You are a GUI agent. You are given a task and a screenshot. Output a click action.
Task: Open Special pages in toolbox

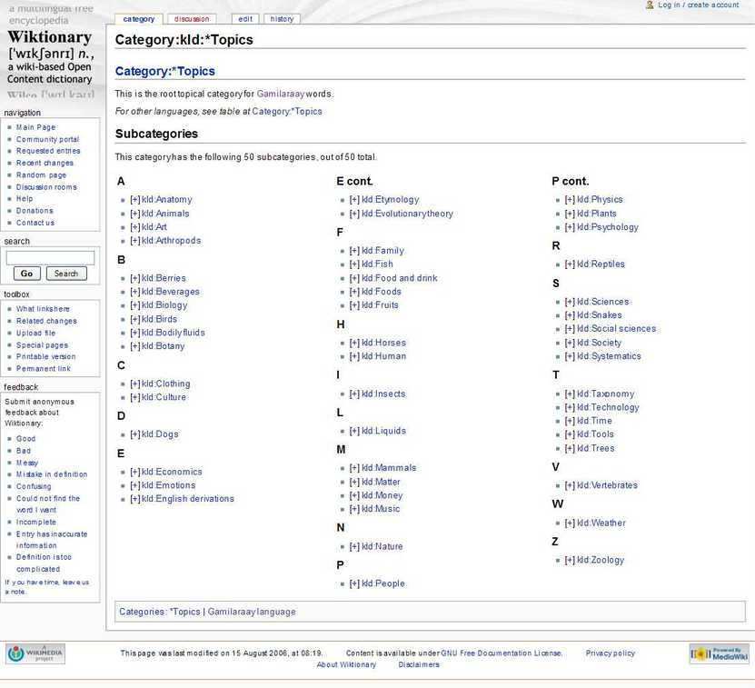point(42,345)
